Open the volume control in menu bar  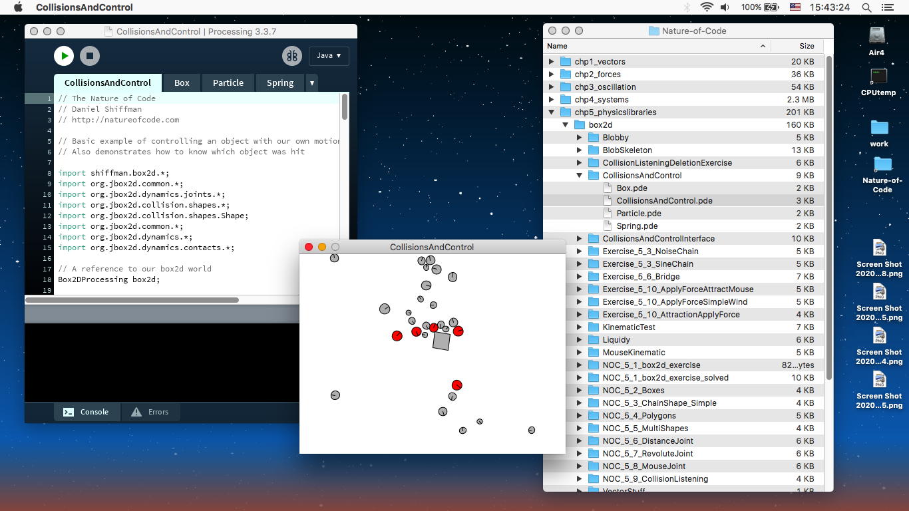coord(725,7)
